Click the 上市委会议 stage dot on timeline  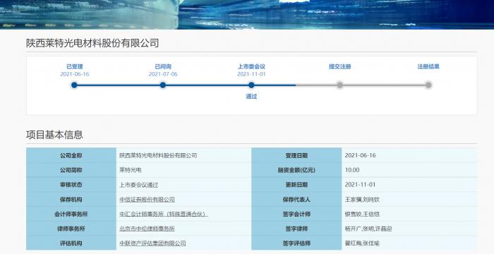251,85
